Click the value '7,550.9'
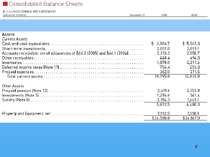The image size is (210, 157). coord(193,113)
